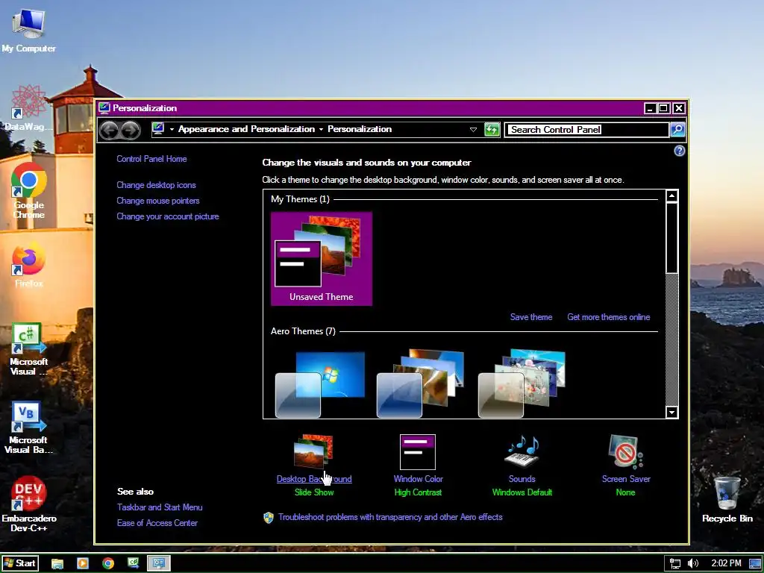
Task: Click Sounds link text
Action: [x=522, y=479]
